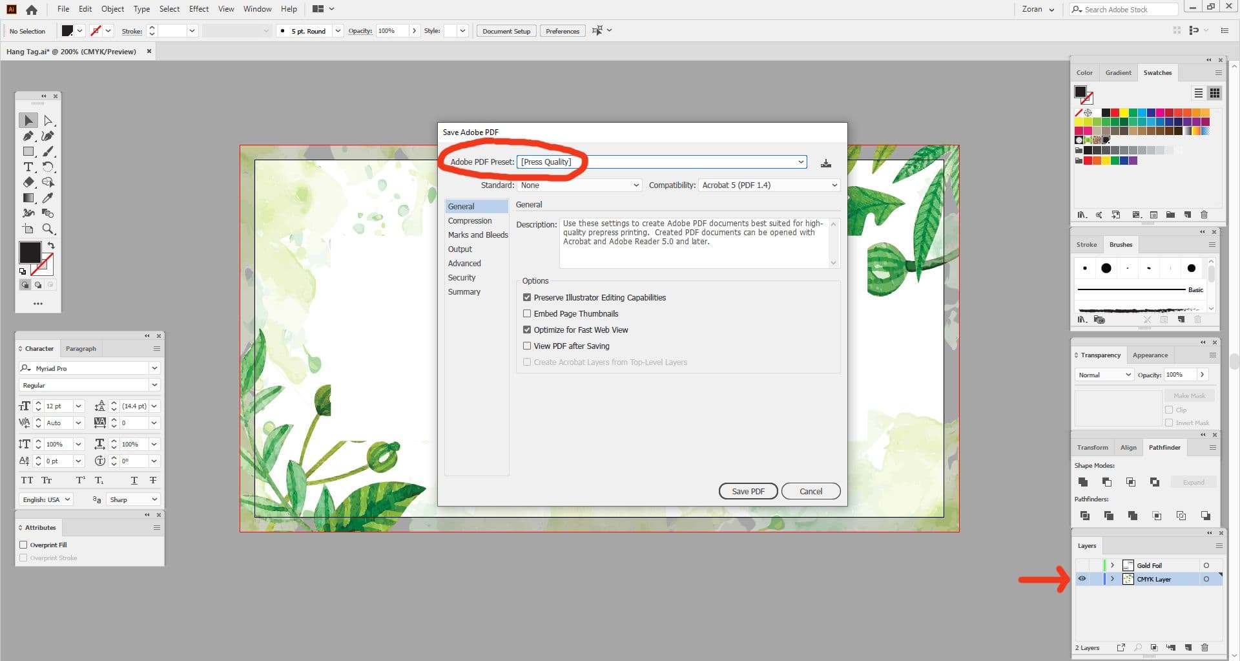The height and width of the screenshot is (661, 1240).
Task: Click the Save PDF button
Action: click(748, 491)
